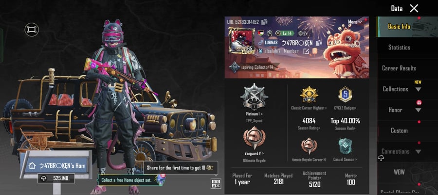This screenshot has width=438, height=195.
Task: Click the Casual Season badge icon
Action: (345, 146)
